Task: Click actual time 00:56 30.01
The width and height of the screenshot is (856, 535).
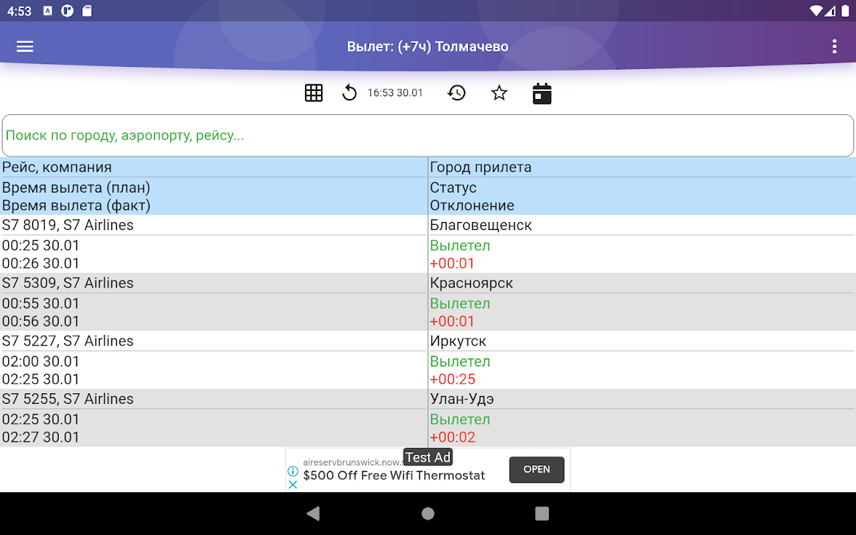Action: (41, 322)
